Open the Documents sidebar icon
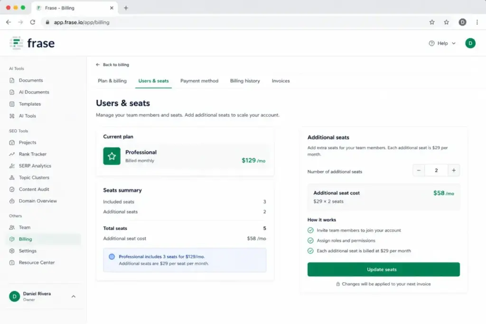Image resolution: width=486 pixels, height=324 pixels. [12, 80]
